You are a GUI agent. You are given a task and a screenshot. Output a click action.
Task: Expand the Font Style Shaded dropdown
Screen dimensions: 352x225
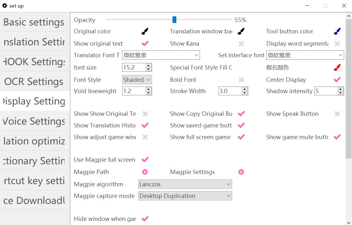click(x=137, y=80)
